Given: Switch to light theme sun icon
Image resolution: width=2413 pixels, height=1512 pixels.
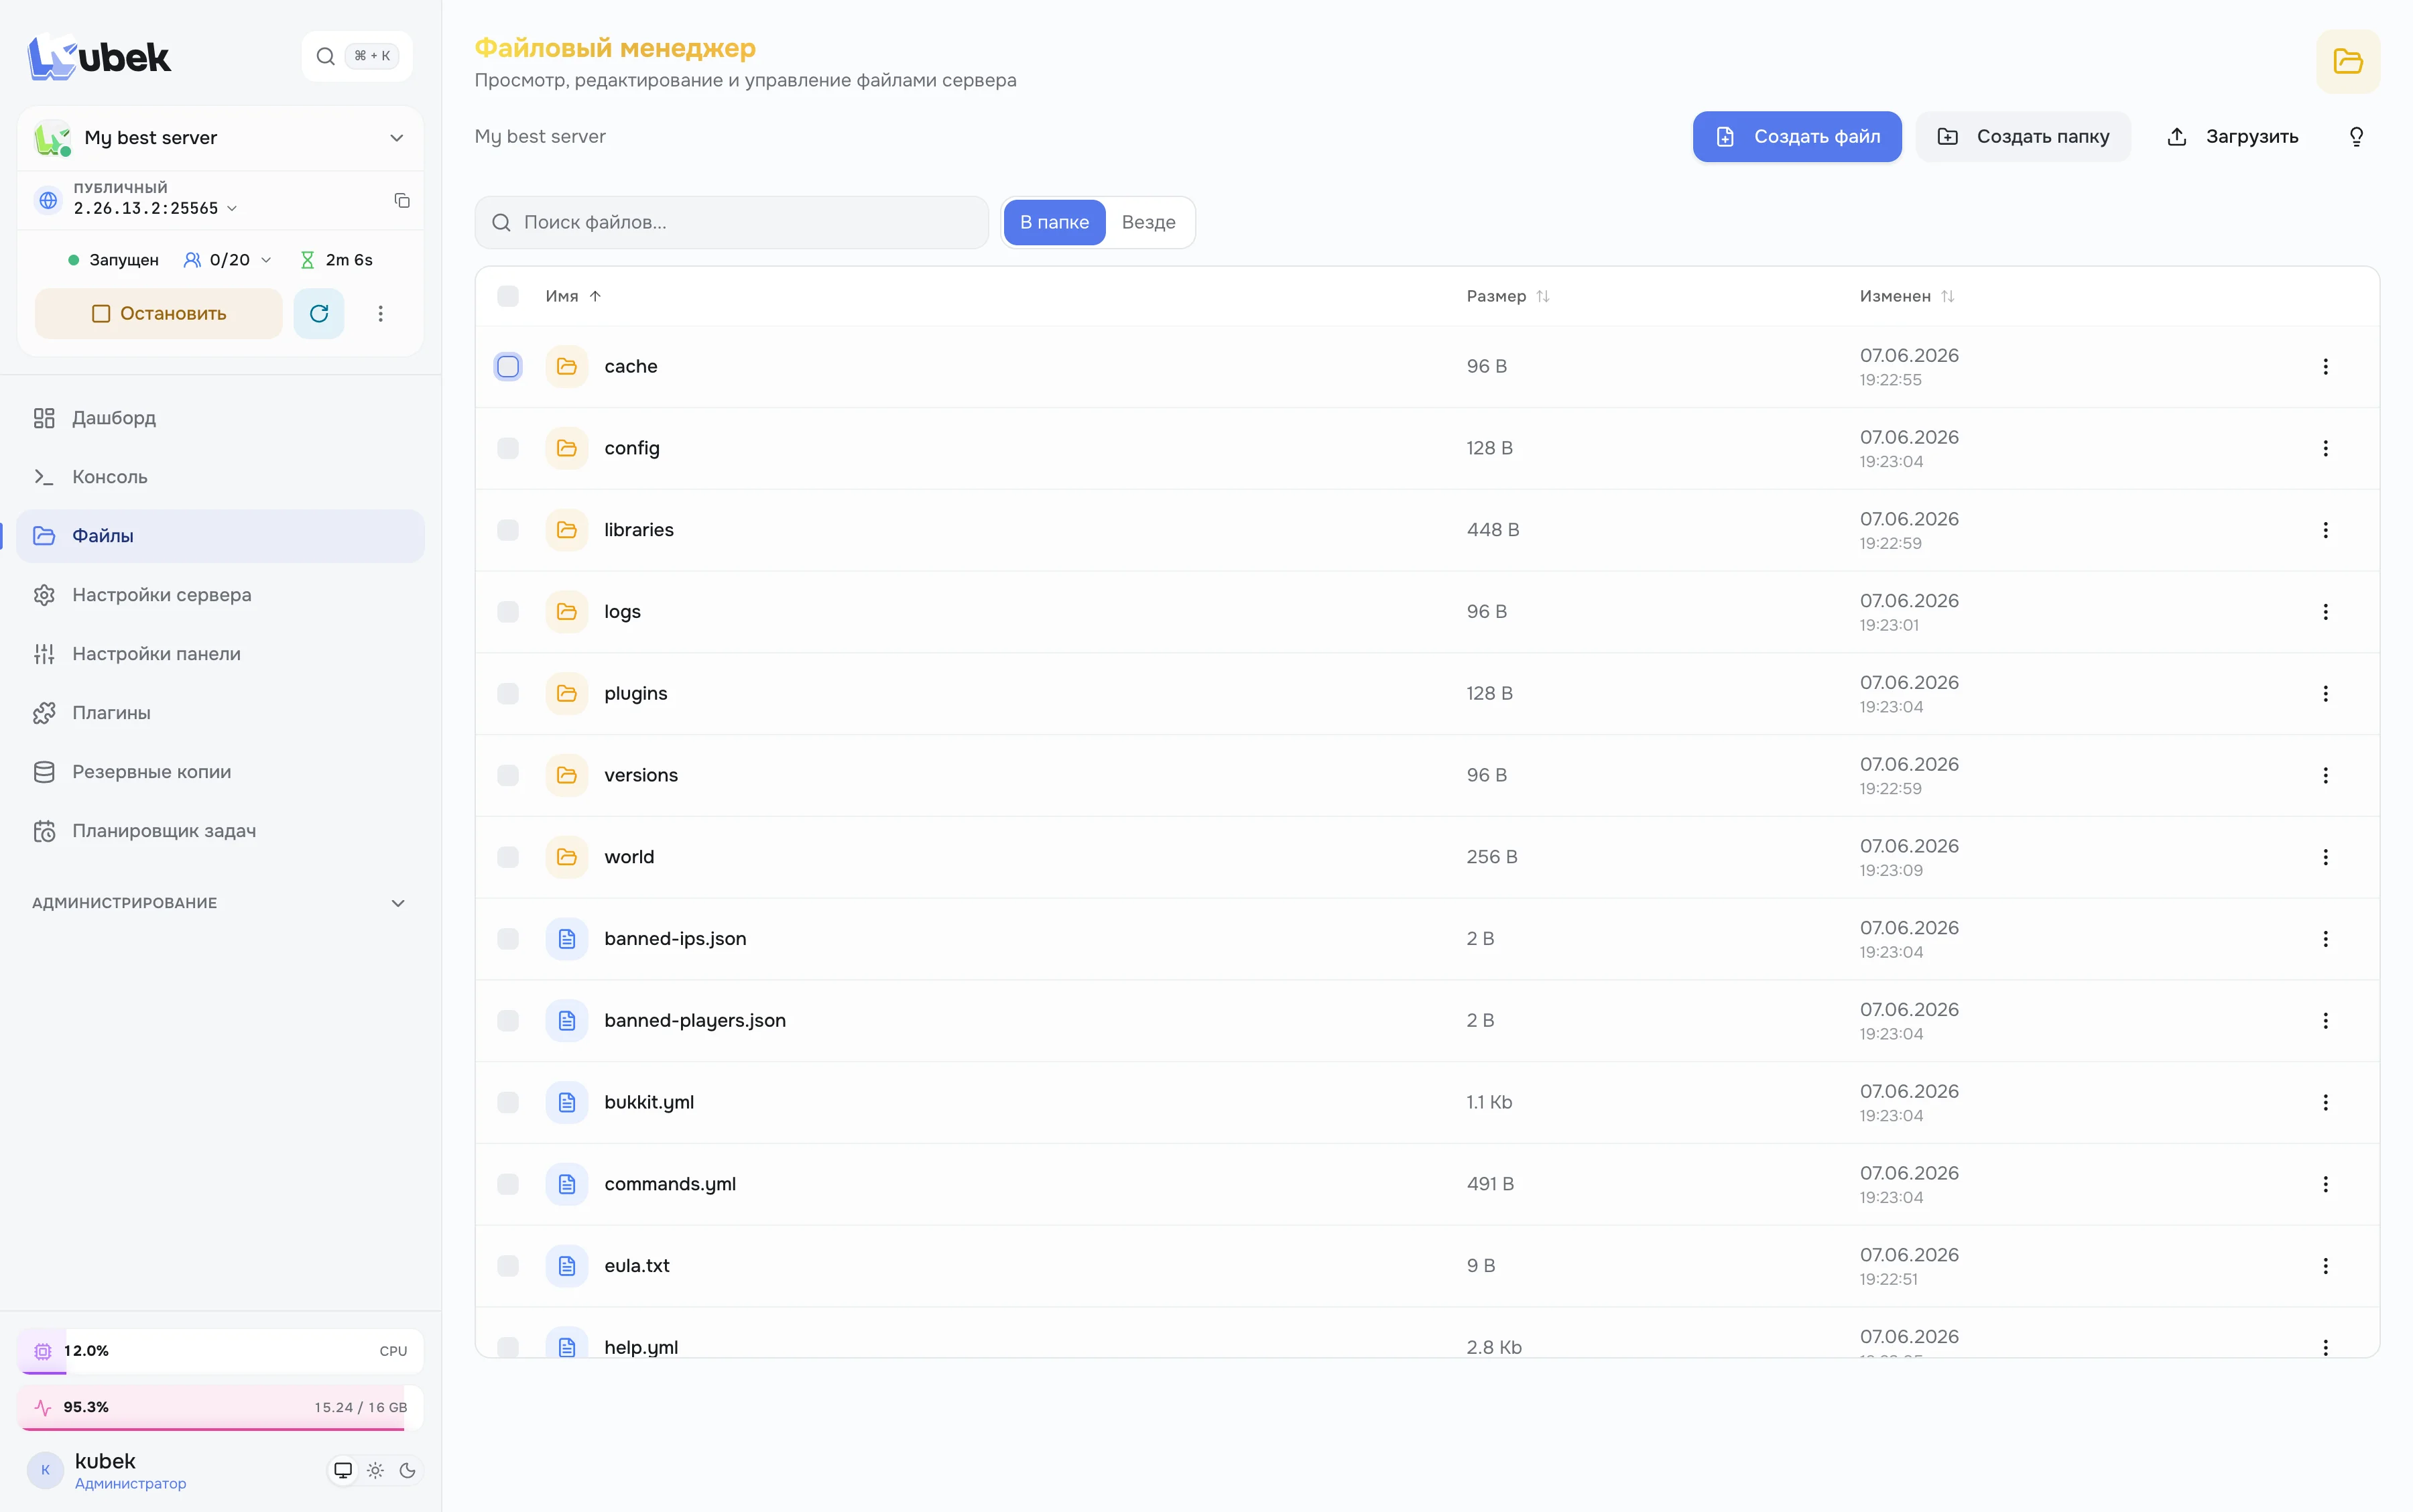Looking at the screenshot, I should pos(375,1470).
